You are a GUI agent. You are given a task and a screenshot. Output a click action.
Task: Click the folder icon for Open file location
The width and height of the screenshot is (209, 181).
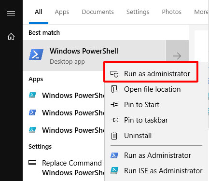[x=114, y=89]
